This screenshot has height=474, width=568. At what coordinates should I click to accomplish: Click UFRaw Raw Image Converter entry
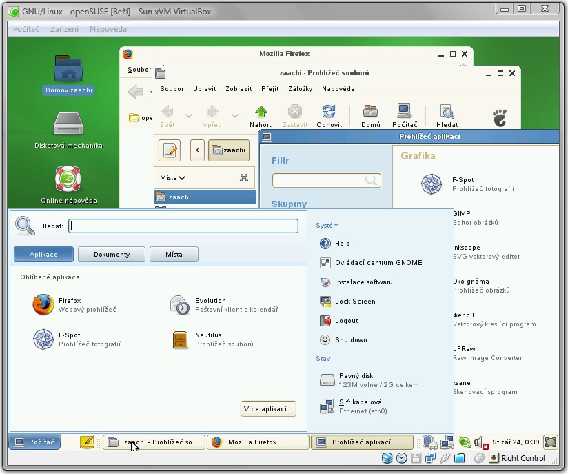487,353
